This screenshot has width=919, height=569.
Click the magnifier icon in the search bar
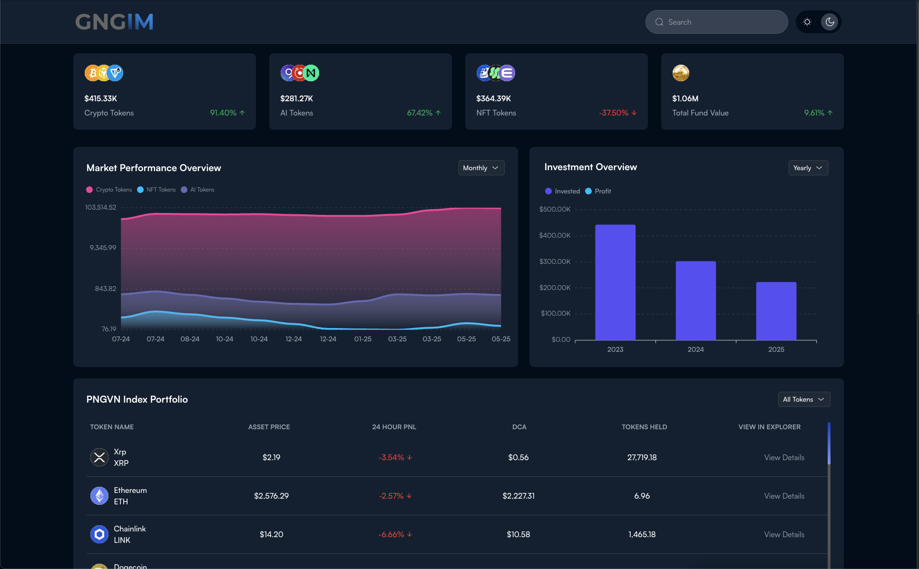click(659, 22)
